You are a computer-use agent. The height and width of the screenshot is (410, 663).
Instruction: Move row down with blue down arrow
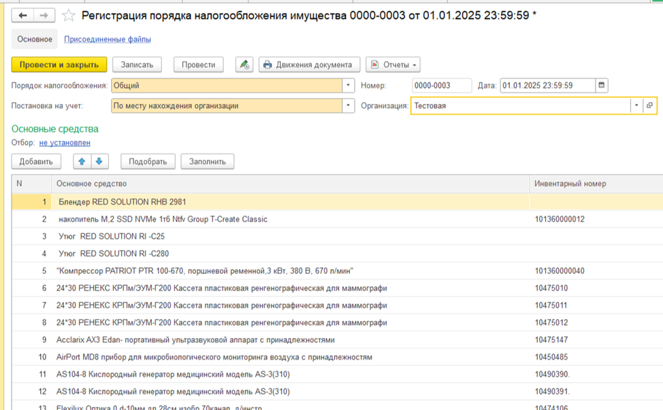(99, 161)
